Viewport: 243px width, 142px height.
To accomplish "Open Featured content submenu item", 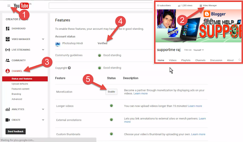I will (x=21, y=89).
